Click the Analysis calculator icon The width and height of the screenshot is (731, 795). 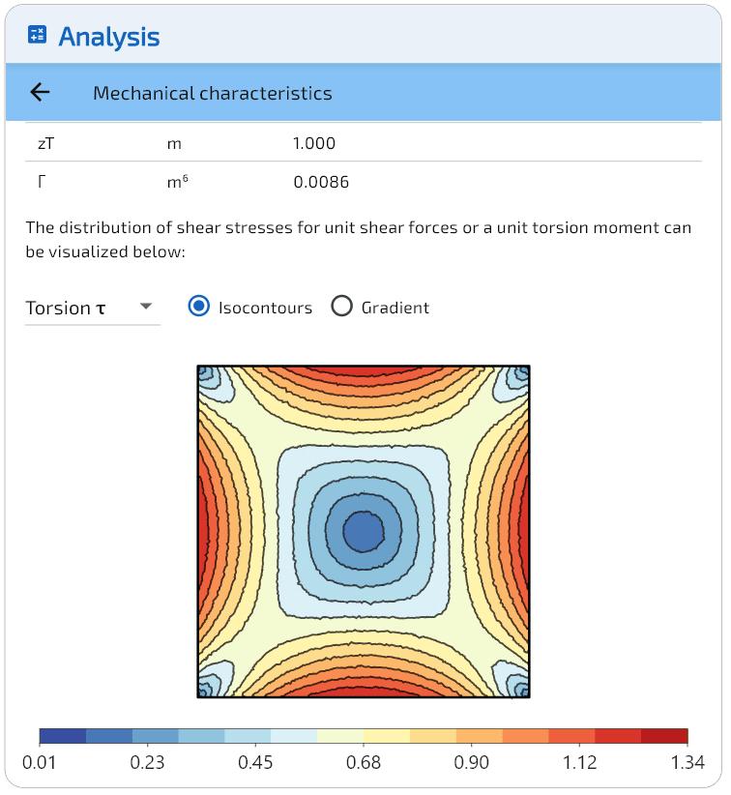38,36
